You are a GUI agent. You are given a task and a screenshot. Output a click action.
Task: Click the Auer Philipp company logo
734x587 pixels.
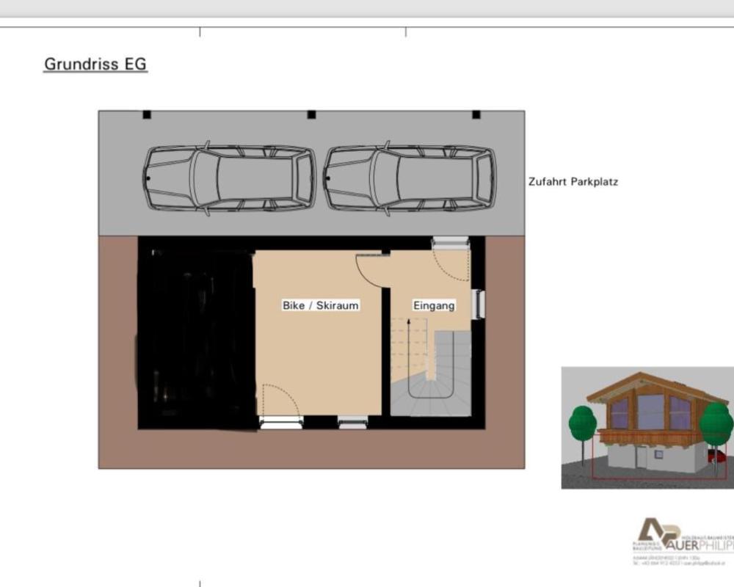pyautogui.click(x=683, y=541)
